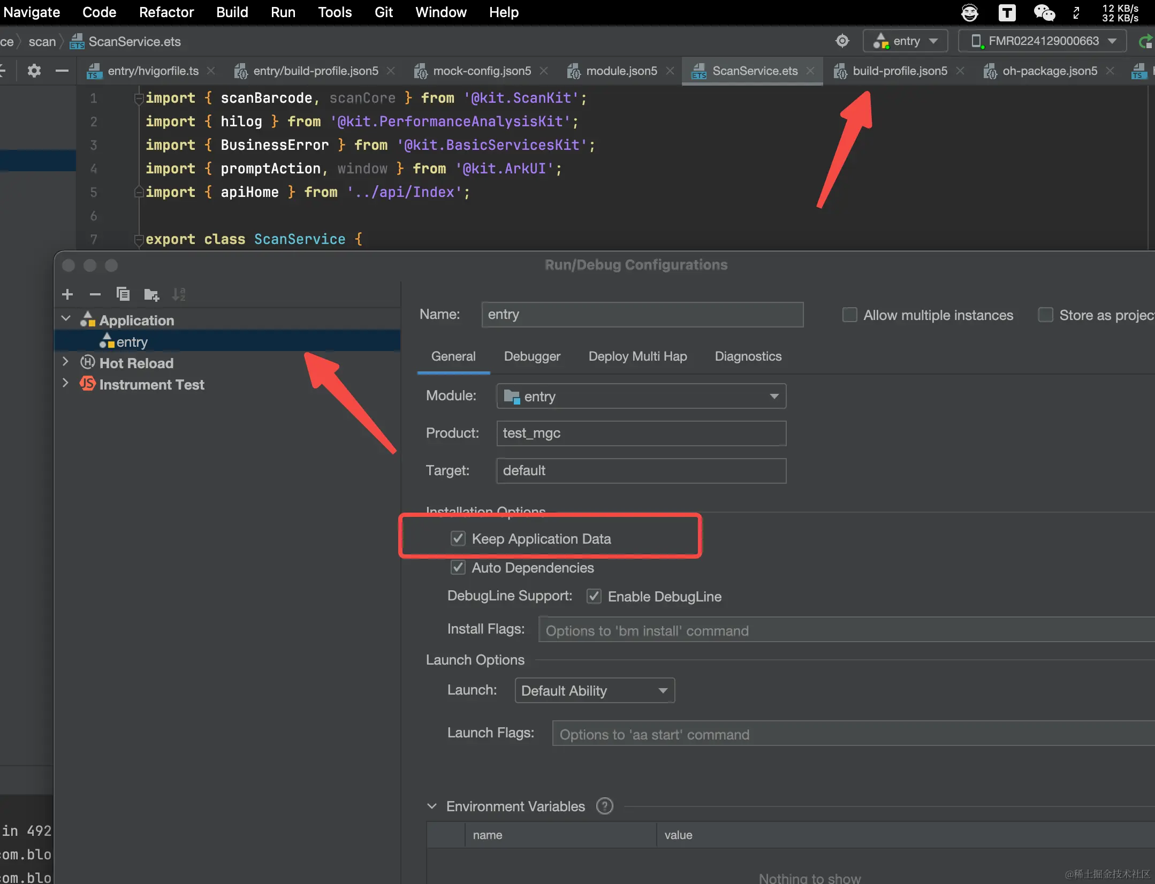Image resolution: width=1155 pixels, height=884 pixels.
Task: Click the settings gear icon in the project panel
Action: [34, 71]
